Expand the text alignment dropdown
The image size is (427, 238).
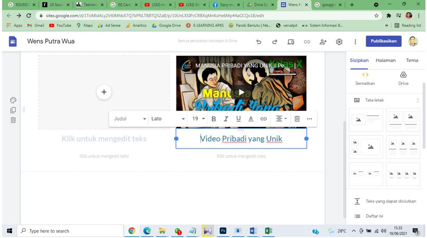pos(281,119)
